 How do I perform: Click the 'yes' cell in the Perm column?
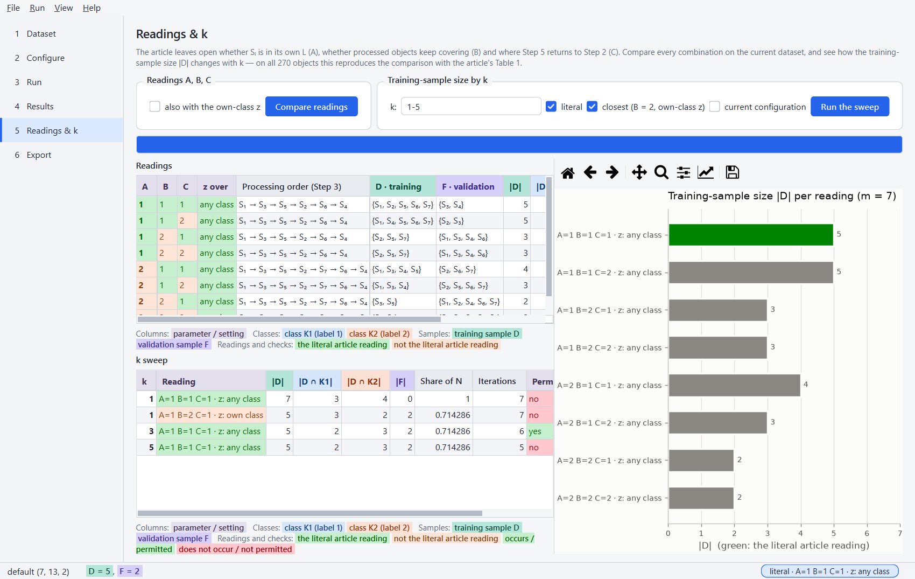point(540,431)
